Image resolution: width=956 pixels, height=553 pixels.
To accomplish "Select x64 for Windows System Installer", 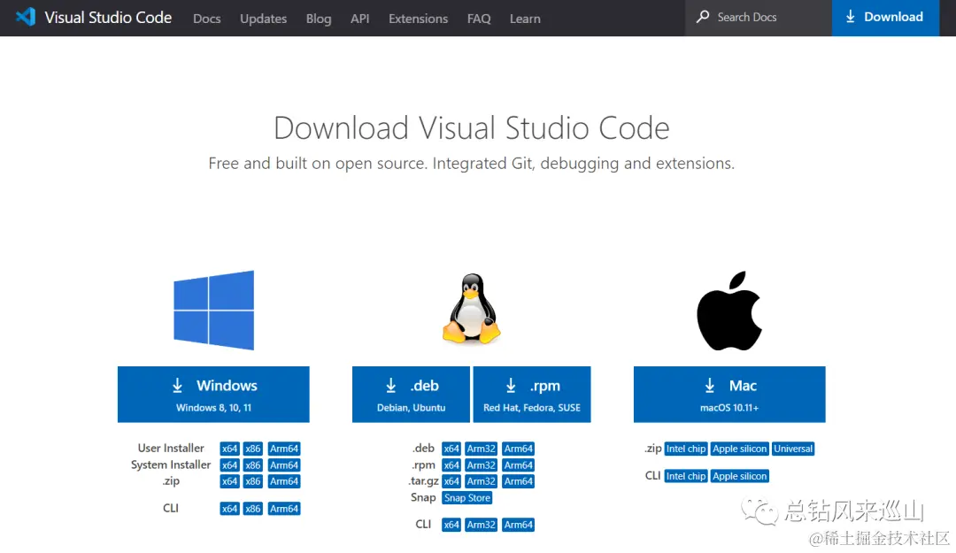I will coord(229,465).
